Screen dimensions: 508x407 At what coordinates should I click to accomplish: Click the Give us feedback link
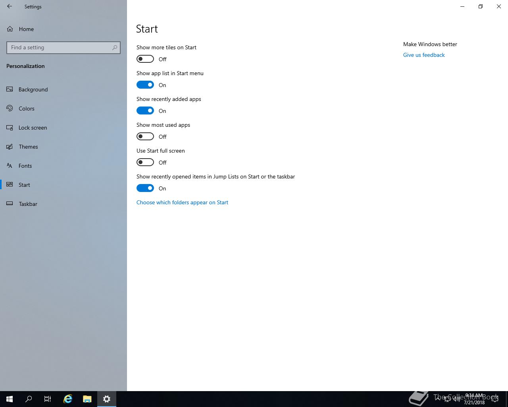424,55
